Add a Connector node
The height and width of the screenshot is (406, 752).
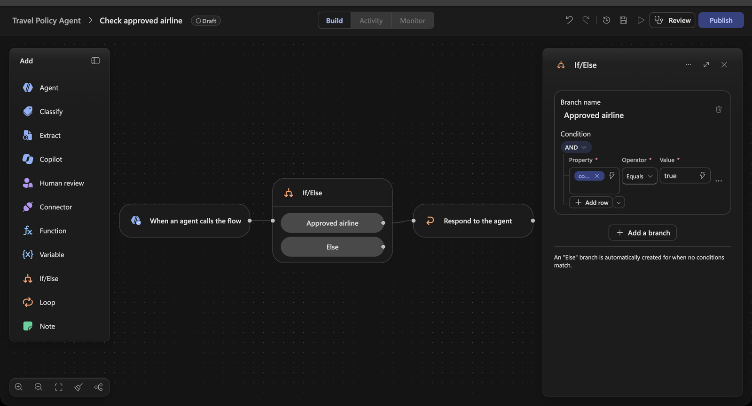tap(60, 207)
